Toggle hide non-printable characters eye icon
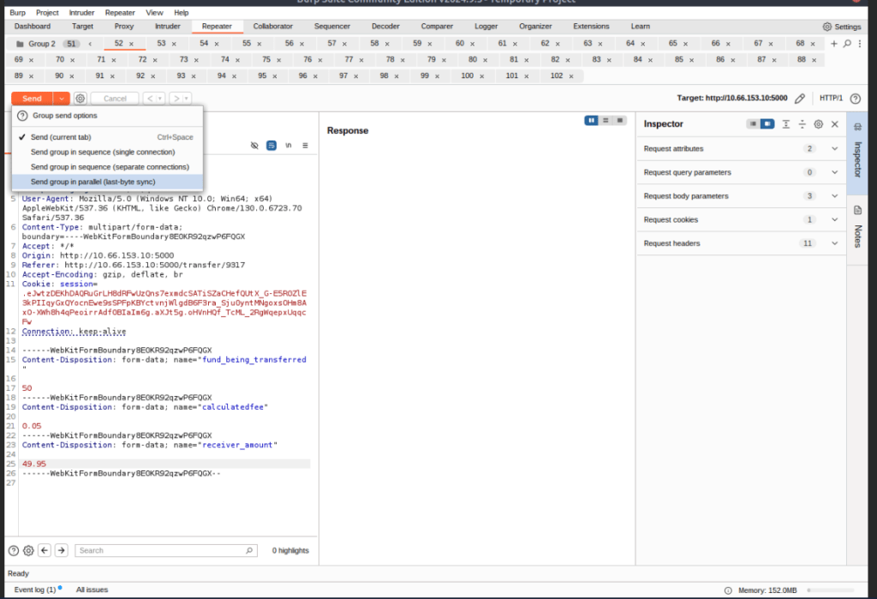This screenshot has width=877, height=599. coord(254,146)
